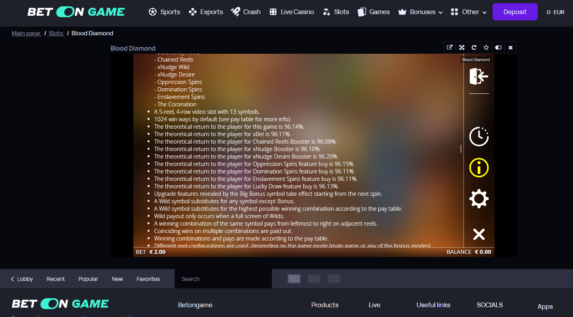
Task: Focus the game Search field
Action: [223, 279]
